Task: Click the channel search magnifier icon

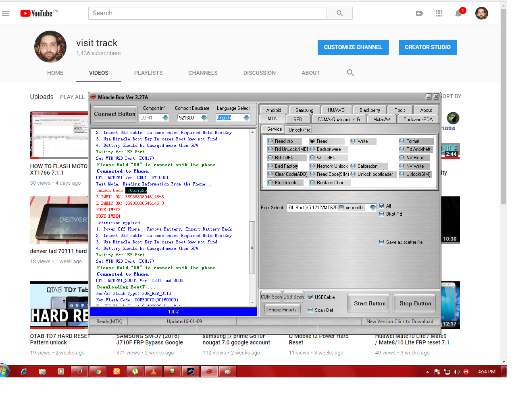Action: (350, 73)
